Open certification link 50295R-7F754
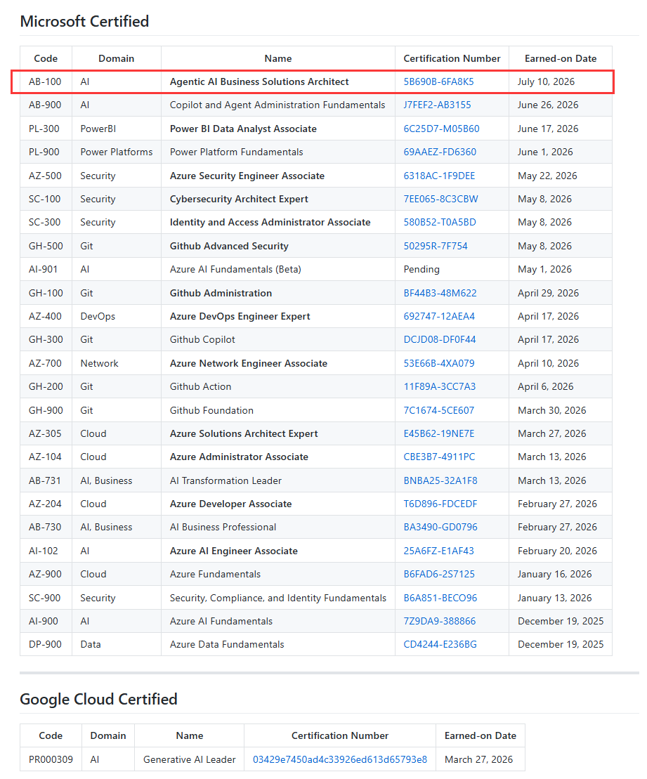 click(x=436, y=246)
